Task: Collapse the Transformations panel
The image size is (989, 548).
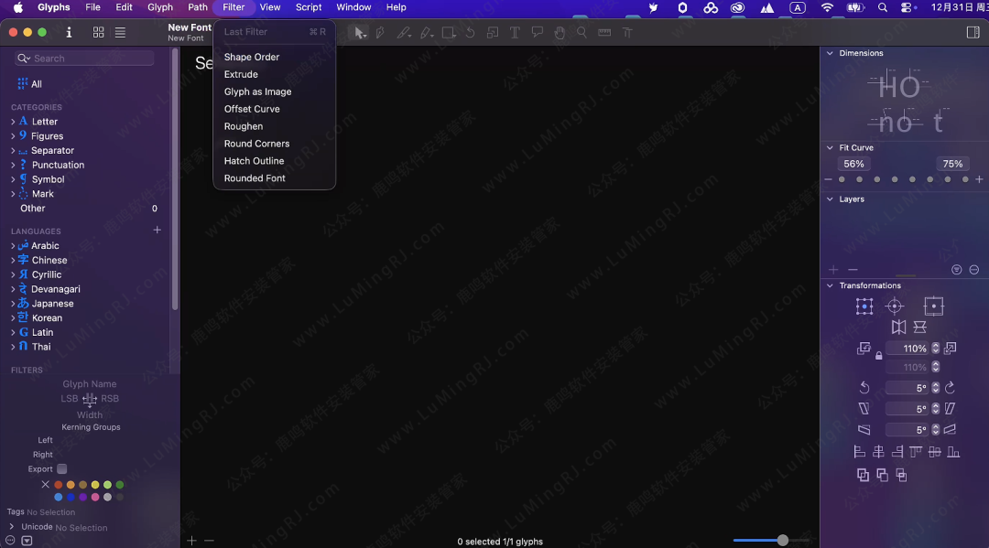Action: click(830, 285)
